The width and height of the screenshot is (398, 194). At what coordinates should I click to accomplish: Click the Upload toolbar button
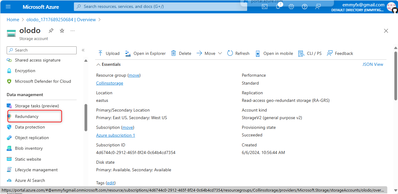(109, 53)
